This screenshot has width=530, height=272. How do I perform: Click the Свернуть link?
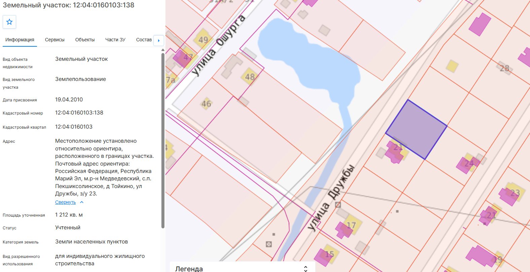pyautogui.click(x=66, y=202)
